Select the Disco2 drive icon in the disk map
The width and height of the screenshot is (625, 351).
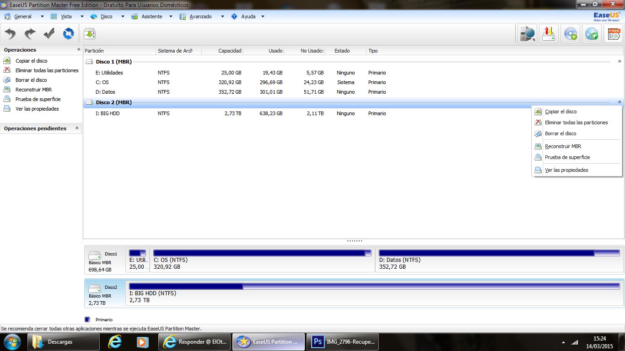click(x=95, y=288)
